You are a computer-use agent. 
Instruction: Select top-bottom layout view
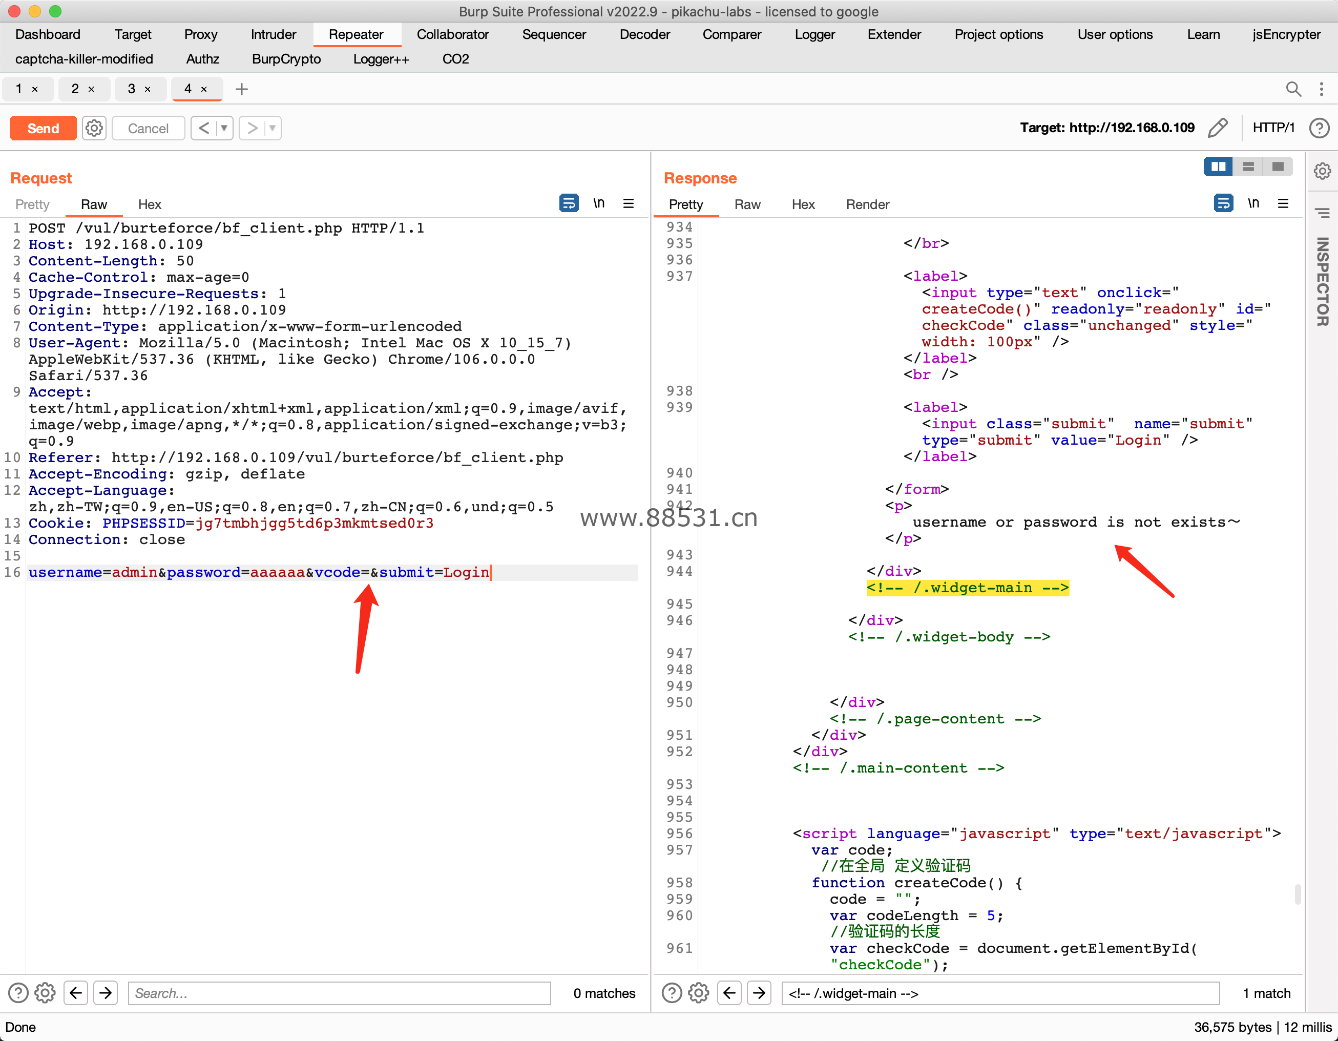pyautogui.click(x=1248, y=166)
